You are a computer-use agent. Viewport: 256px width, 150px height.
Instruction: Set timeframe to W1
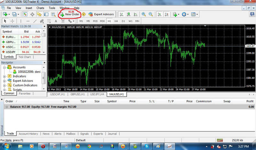click(x=130, y=21)
